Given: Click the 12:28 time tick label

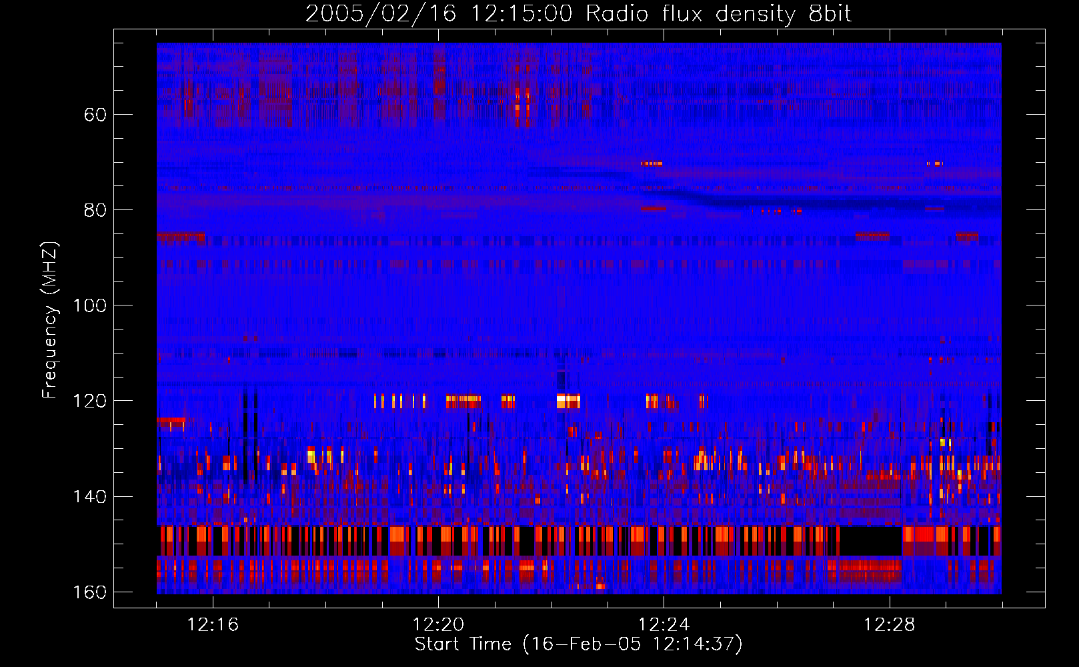Looking at the screenshot, I should pos(889,624).
